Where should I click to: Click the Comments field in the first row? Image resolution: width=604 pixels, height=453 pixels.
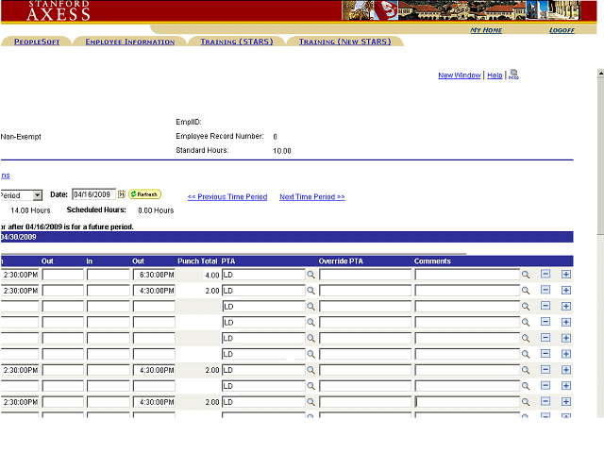(466, 275)
